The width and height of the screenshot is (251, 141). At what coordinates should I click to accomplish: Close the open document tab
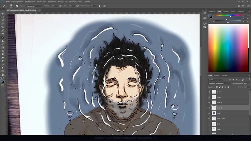39,10
